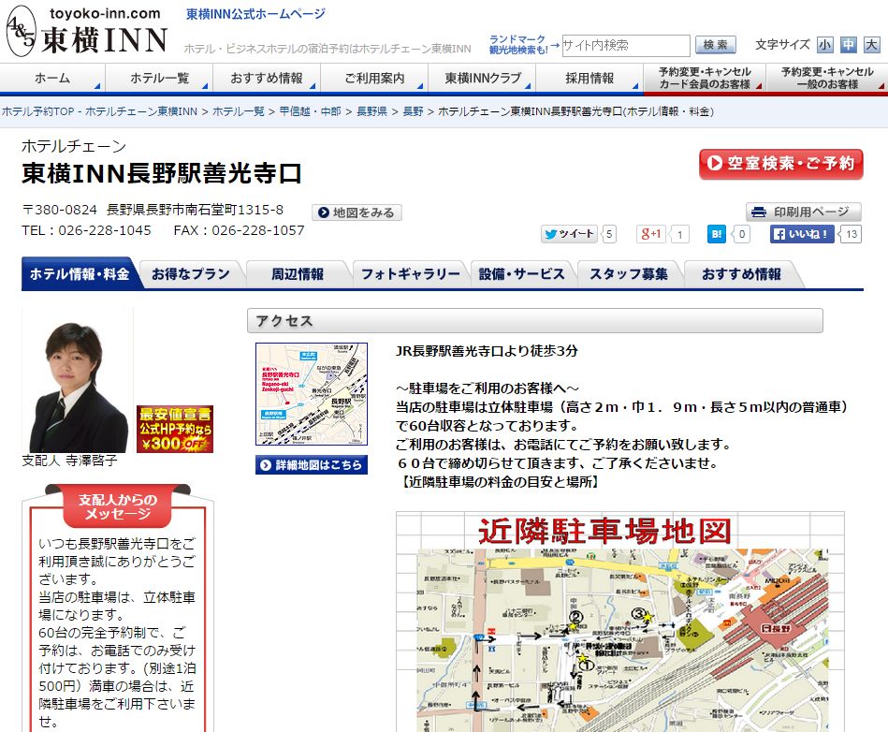
Task: Open the ご利用案内 navigation menu
Action: tap(374, 79)
